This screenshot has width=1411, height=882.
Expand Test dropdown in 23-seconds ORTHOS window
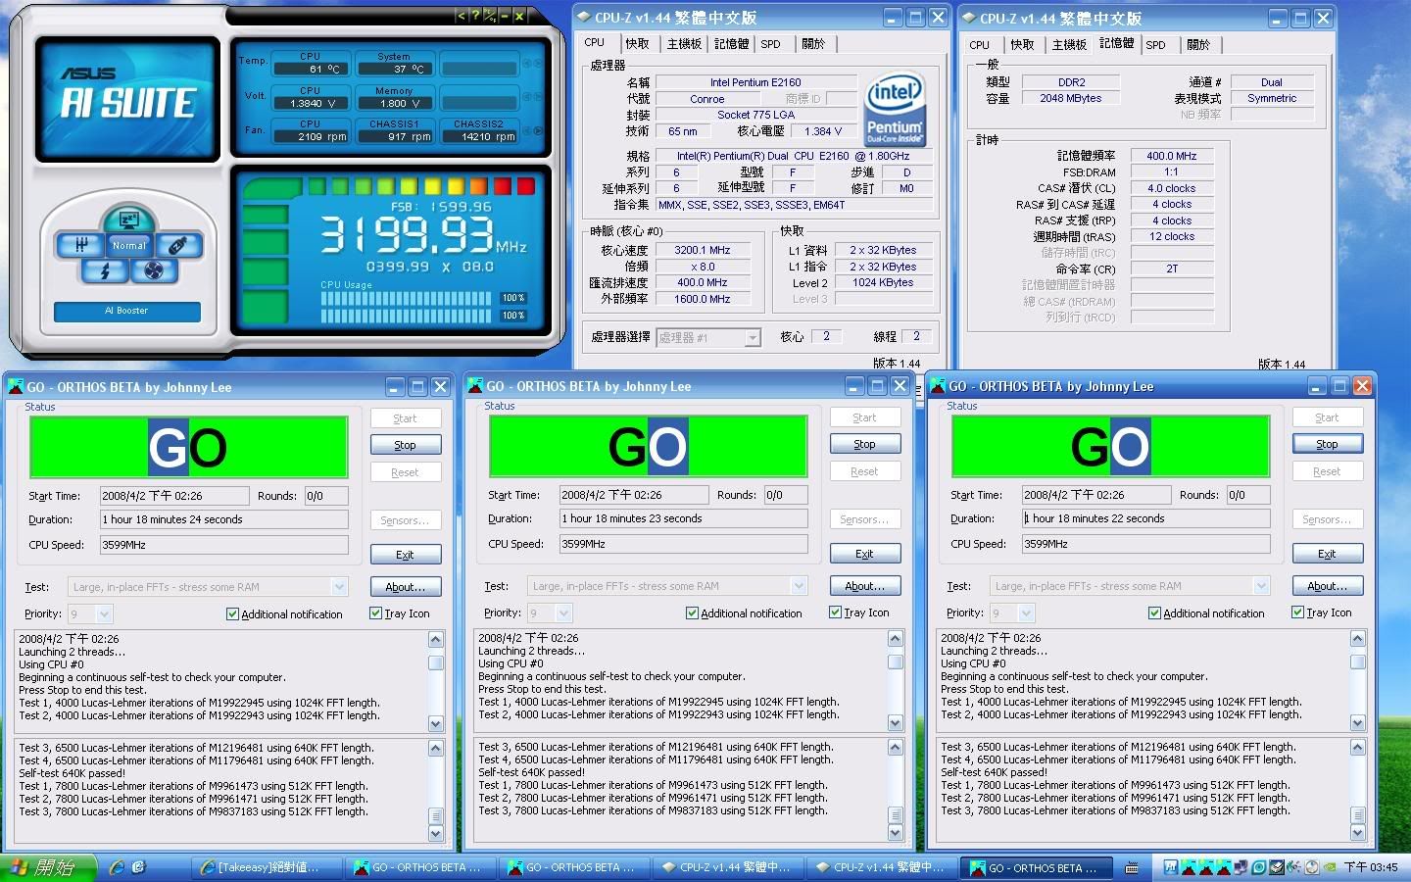[x=799, y=586]
